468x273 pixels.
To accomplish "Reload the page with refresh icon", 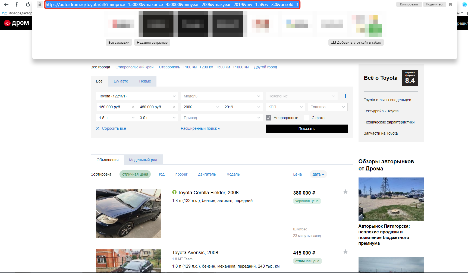I will click(x=28, y=4).
